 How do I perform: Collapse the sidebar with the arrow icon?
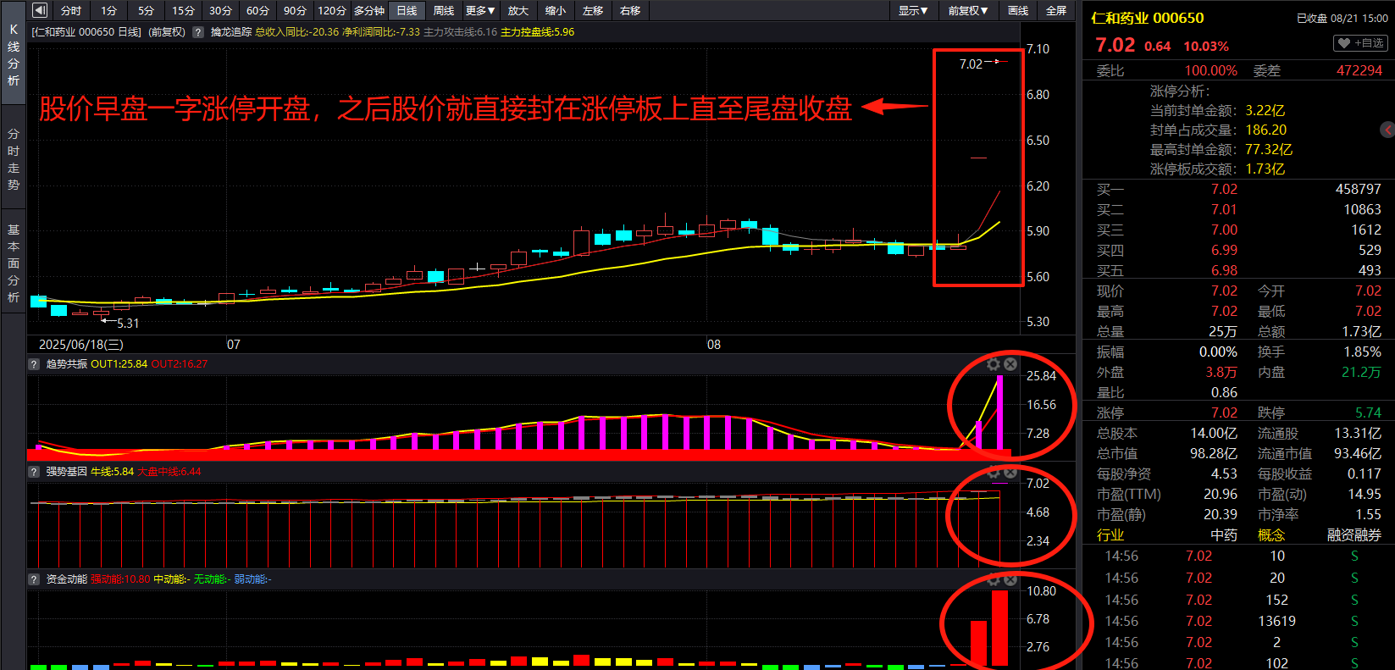[39, 10]
